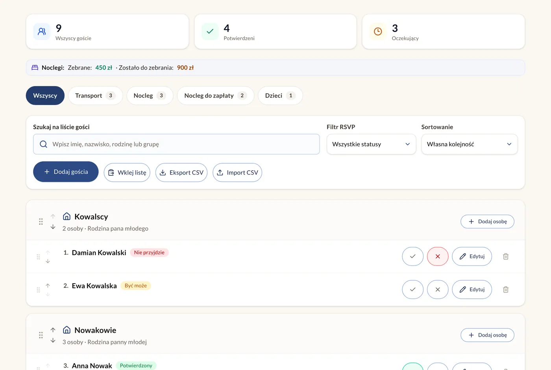Edit Ewa Kowalska's details
This screenshot has width=551, height=370.
(x=472, y=289)
